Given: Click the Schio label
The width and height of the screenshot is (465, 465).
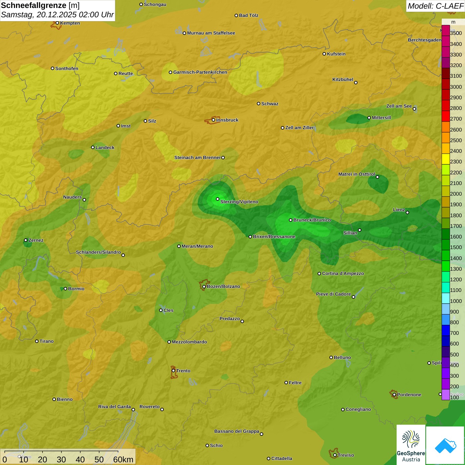Looking at the screenshot, I should click(216, 445).
